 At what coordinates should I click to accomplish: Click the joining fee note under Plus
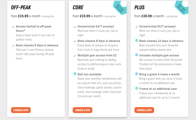171,16
